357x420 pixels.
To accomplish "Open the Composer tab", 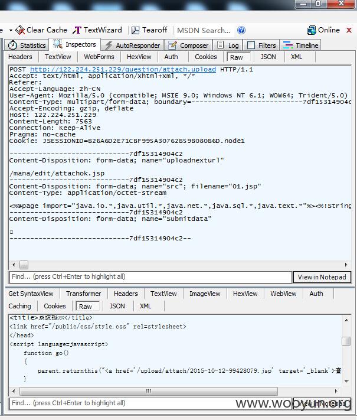I will tap(188, 45).
